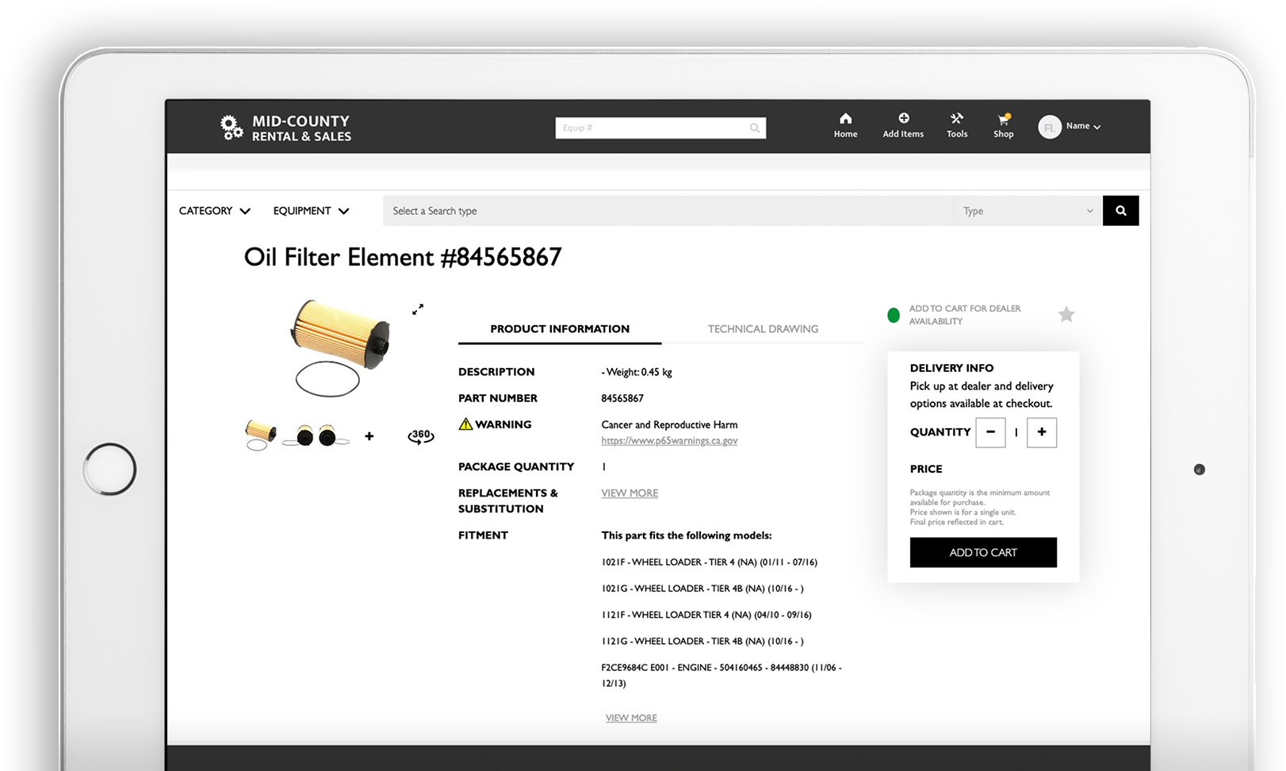Screen dimensions: 1286x771
Task: Go to the Home page
Action: (x=845, y=125)
